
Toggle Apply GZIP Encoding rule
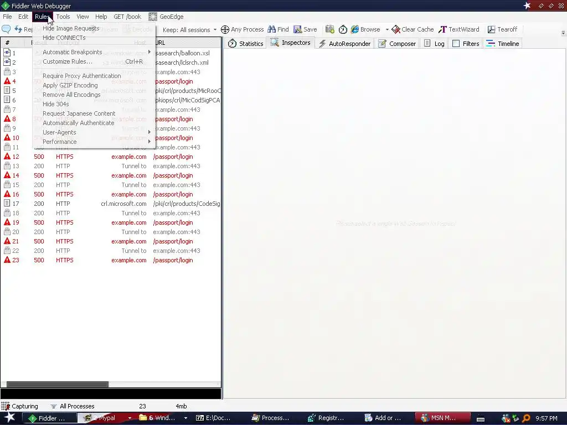(94, 85)
